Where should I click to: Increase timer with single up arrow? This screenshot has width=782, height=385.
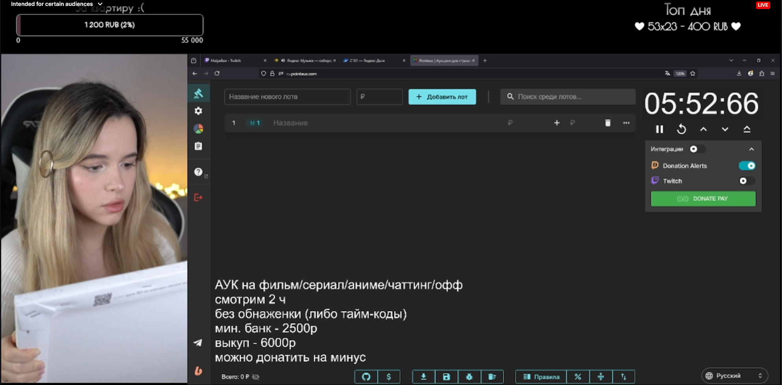coord(704,129)
